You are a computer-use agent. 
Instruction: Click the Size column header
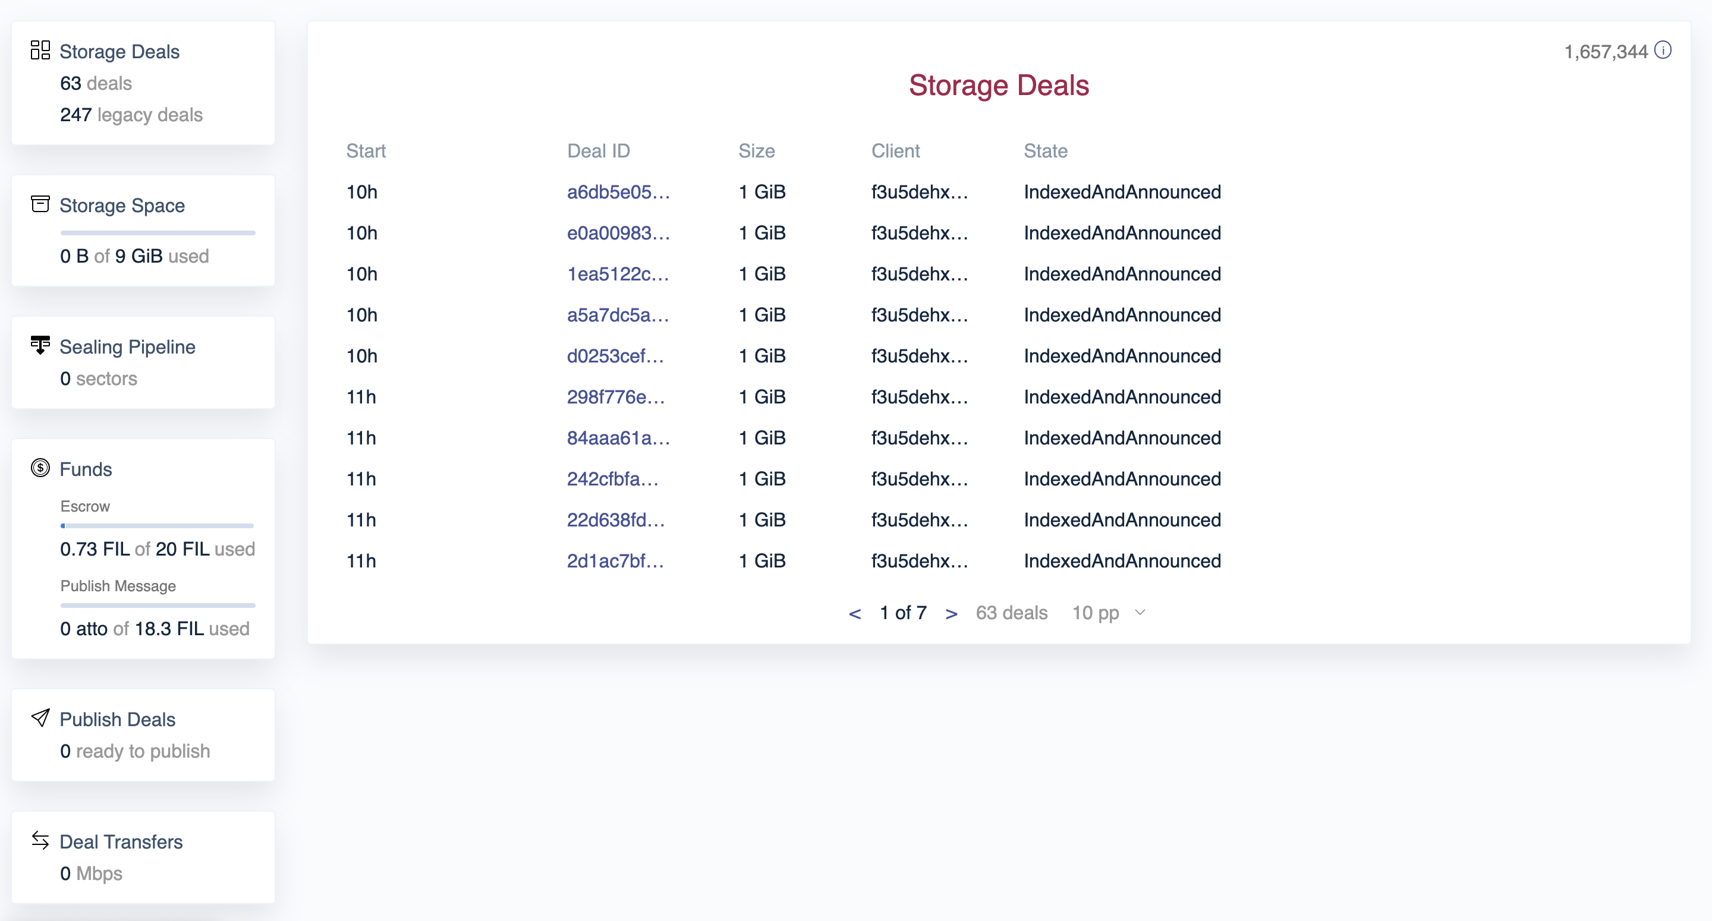click(756, 152)
